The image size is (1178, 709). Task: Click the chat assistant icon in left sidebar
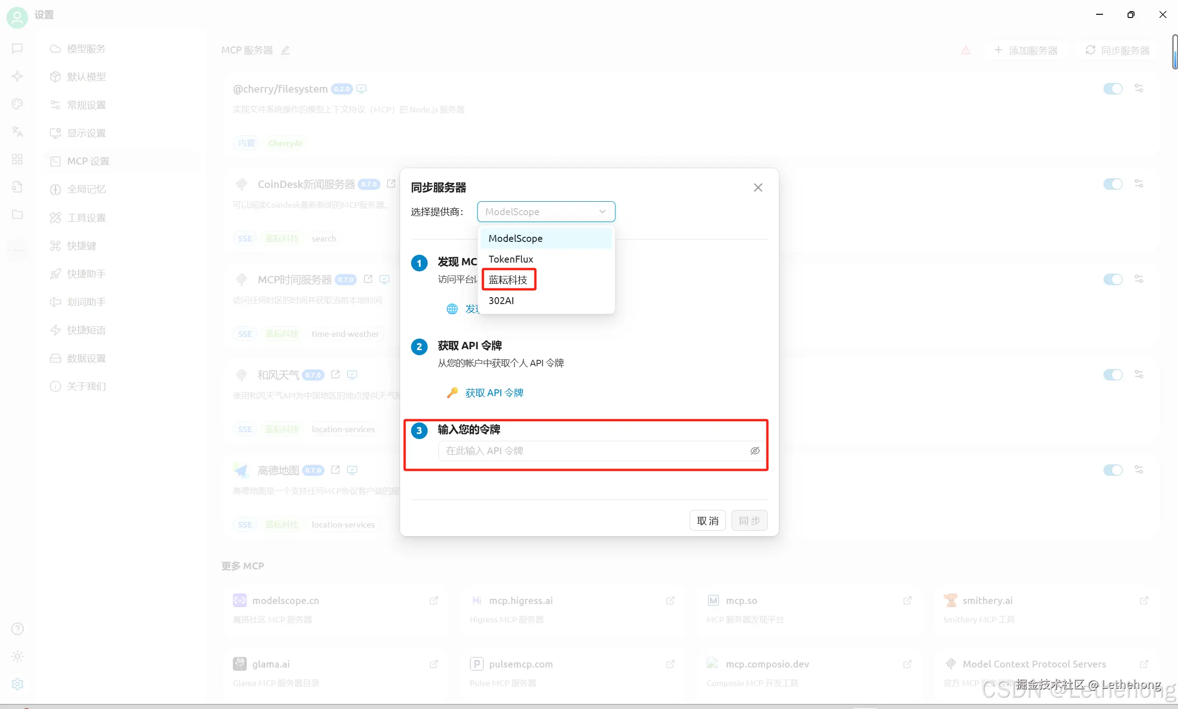pos(17,48)
